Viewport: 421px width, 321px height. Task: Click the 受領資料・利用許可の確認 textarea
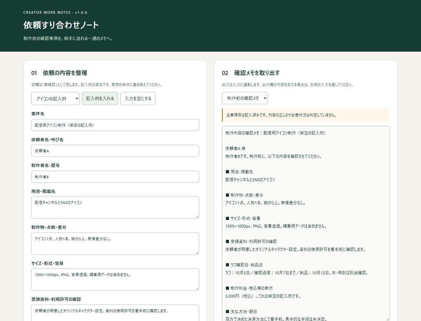pos(115,313)
